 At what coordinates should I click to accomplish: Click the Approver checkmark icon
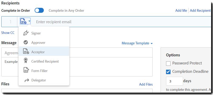pos(26,43)
